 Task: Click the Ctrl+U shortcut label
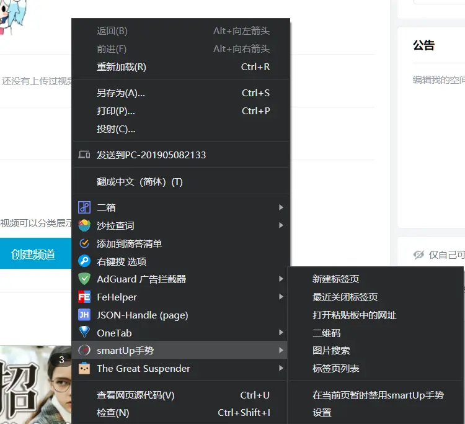pos(255,395)
